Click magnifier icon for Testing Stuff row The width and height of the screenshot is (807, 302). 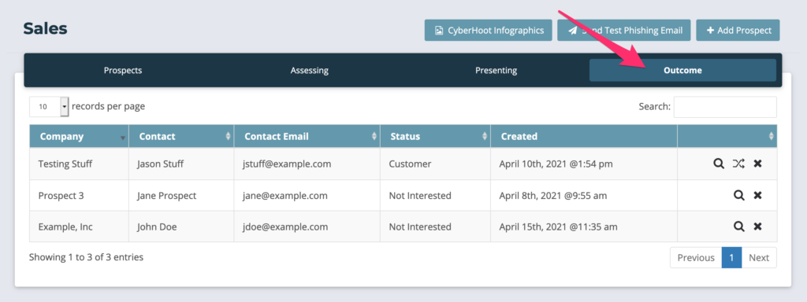tap(719, 164)
